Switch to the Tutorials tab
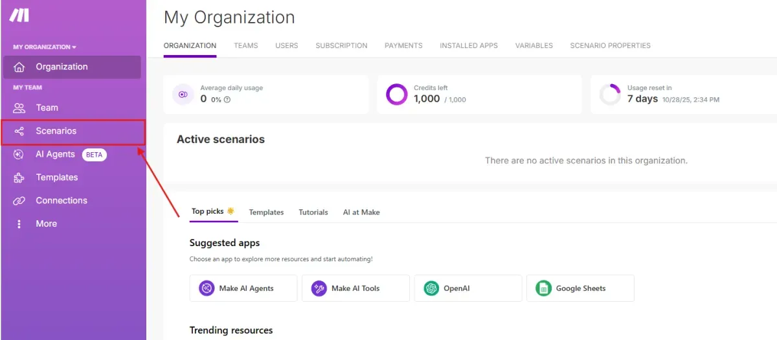The height and width of the screenshot is (340, 777). tap(313, 212)
